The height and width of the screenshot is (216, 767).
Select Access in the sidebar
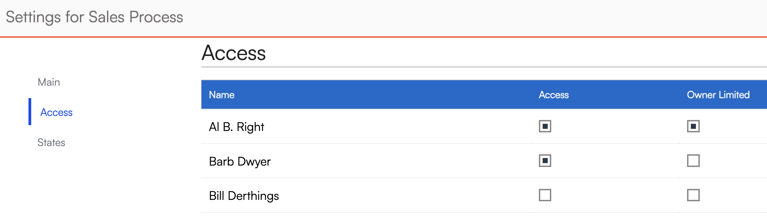pyautogui.click(x=56, y=112)
